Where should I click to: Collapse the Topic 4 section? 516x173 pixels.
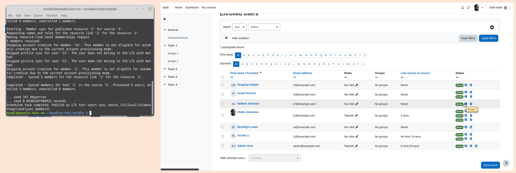coord(165,85)
